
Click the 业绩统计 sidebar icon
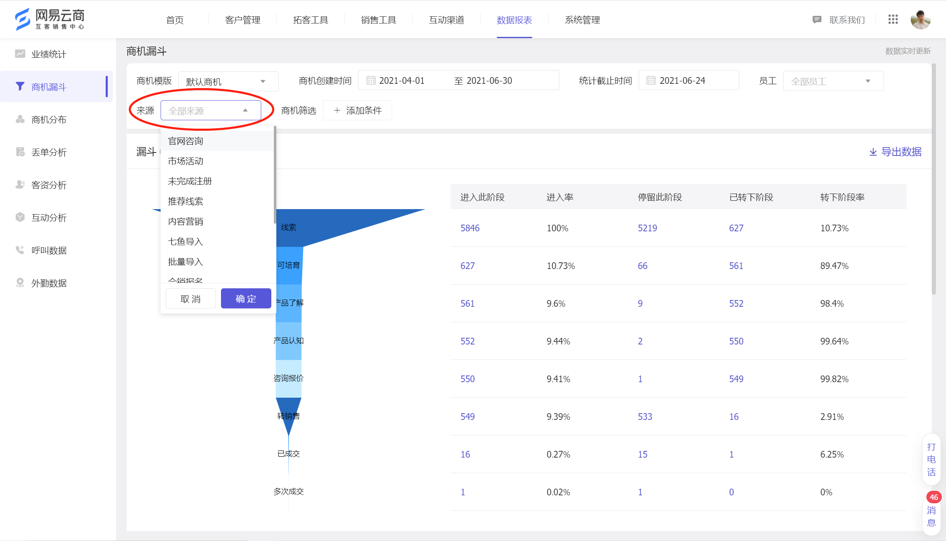[20, 54]
